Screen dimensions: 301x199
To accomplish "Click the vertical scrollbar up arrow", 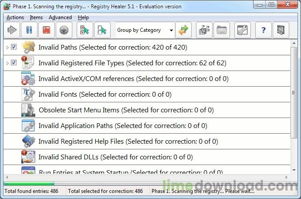I will pos(294,44).
